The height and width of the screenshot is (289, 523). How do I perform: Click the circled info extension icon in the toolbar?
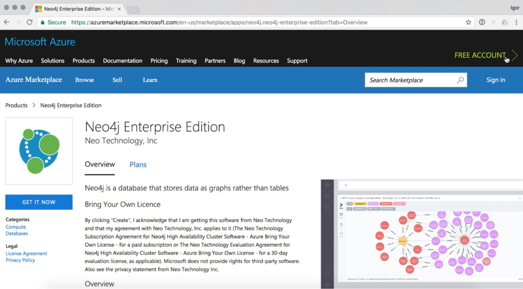(482, 22)
